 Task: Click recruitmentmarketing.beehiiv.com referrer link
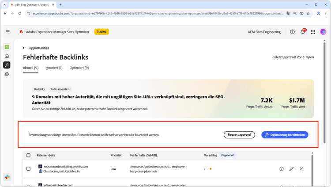click(x=66, y=167)
